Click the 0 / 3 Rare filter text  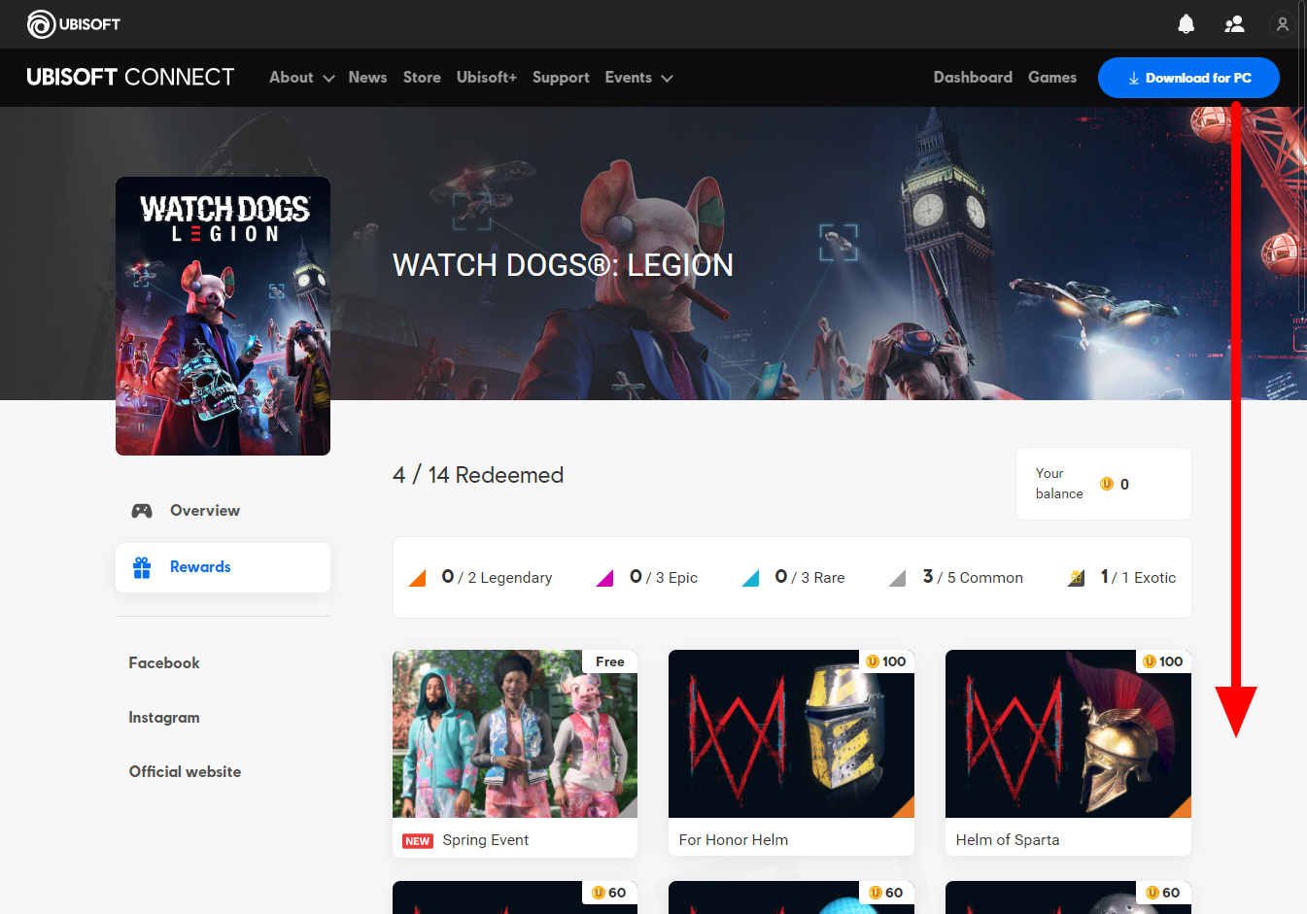click(809, 578)
